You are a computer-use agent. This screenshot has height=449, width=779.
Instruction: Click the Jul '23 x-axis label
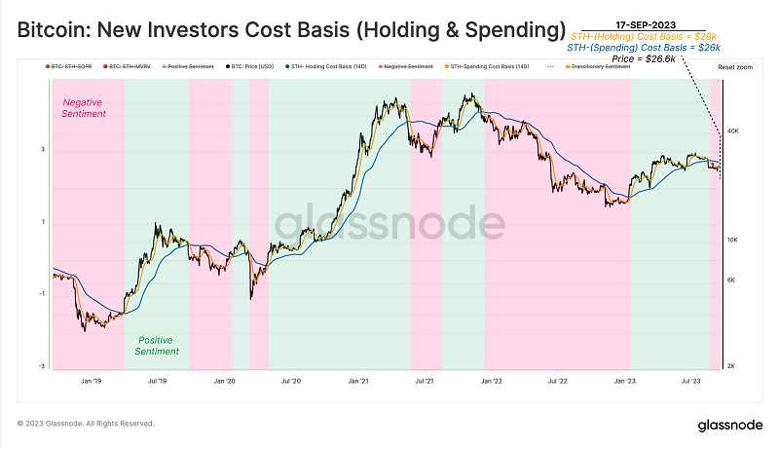click(x=690, y=381)
